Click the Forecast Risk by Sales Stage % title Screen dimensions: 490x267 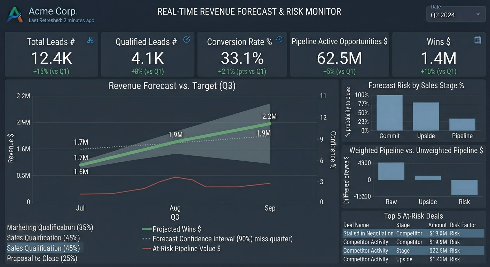(416, 86)
